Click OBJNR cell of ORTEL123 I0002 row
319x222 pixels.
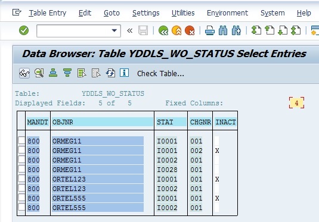tap(98, 189)
